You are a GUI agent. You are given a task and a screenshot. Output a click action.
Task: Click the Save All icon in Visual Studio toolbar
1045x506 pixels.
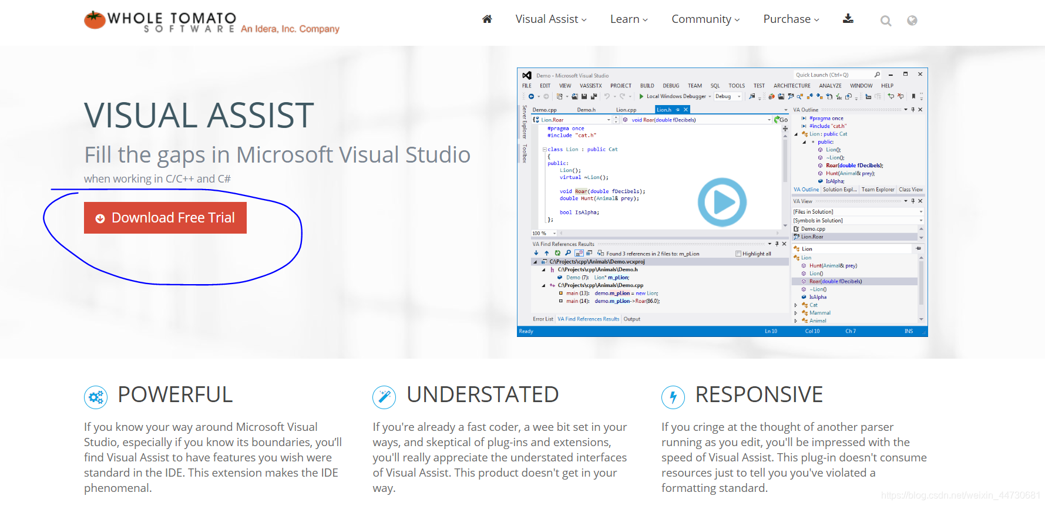coord(593,96)
